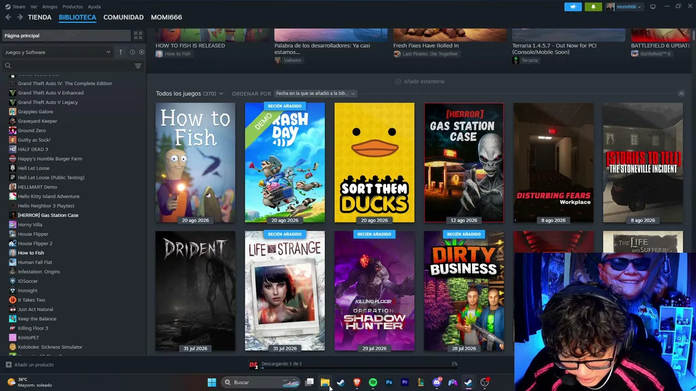696x391 pixels.
Task: Open Task View on the taskbar
Action: [309, 382]
